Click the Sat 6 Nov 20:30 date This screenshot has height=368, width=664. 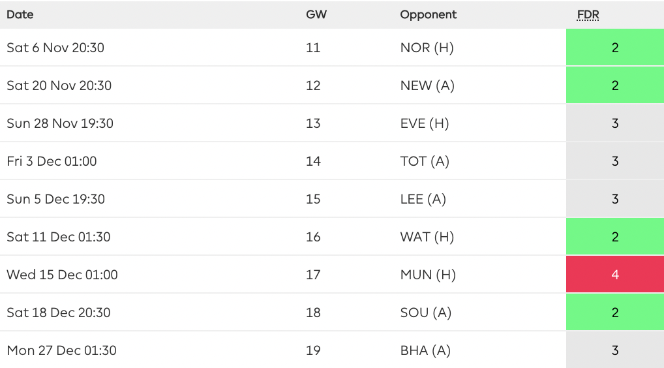click(x=55, y=48)
